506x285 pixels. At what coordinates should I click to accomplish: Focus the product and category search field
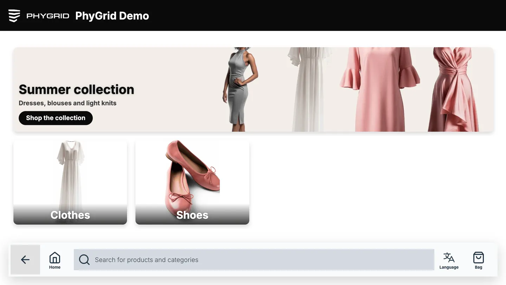click(254, 260)
